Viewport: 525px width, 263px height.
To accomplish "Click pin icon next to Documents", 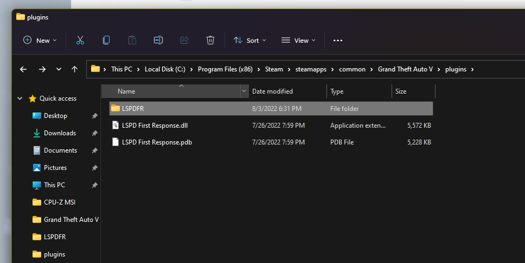I will click(95, 151).
